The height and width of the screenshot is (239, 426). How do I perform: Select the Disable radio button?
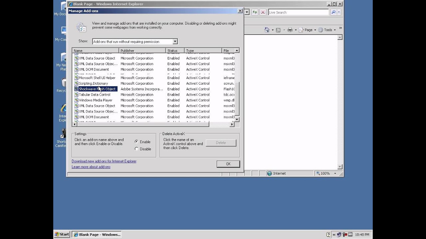(x=136, y=149)
